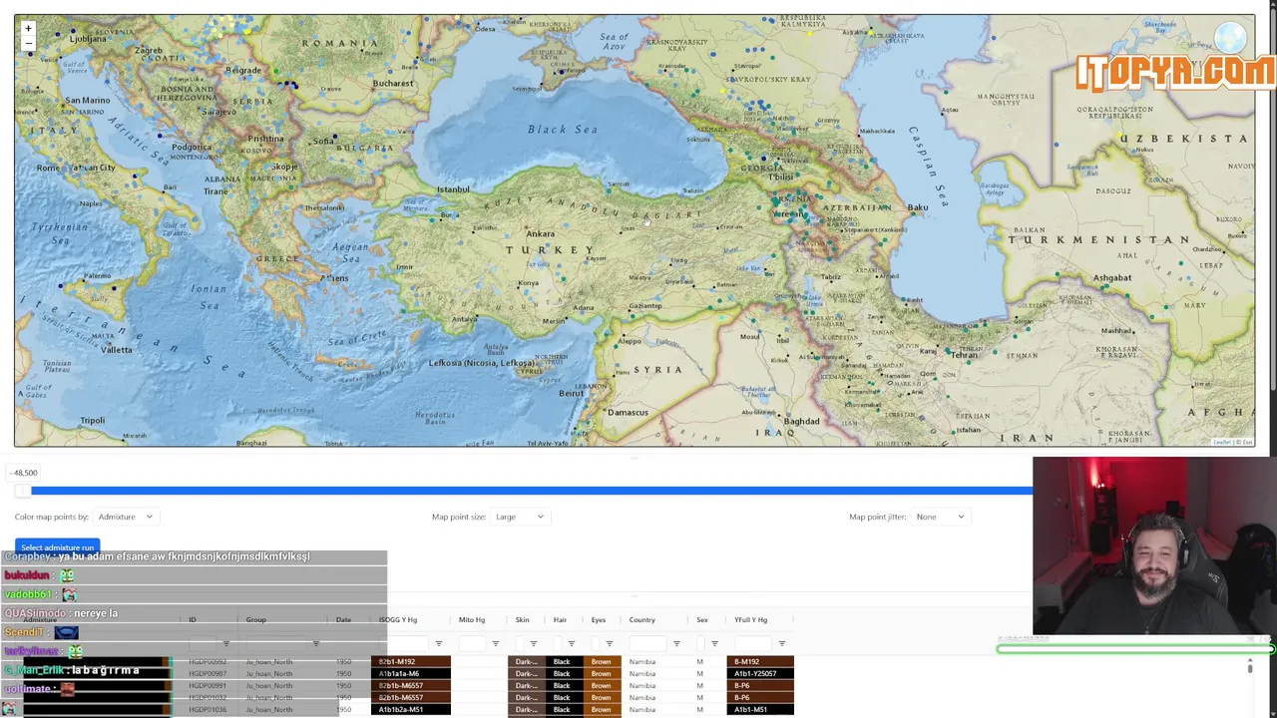
Task: Open the Skin column filter icon
Action: (x=533, y=643)
